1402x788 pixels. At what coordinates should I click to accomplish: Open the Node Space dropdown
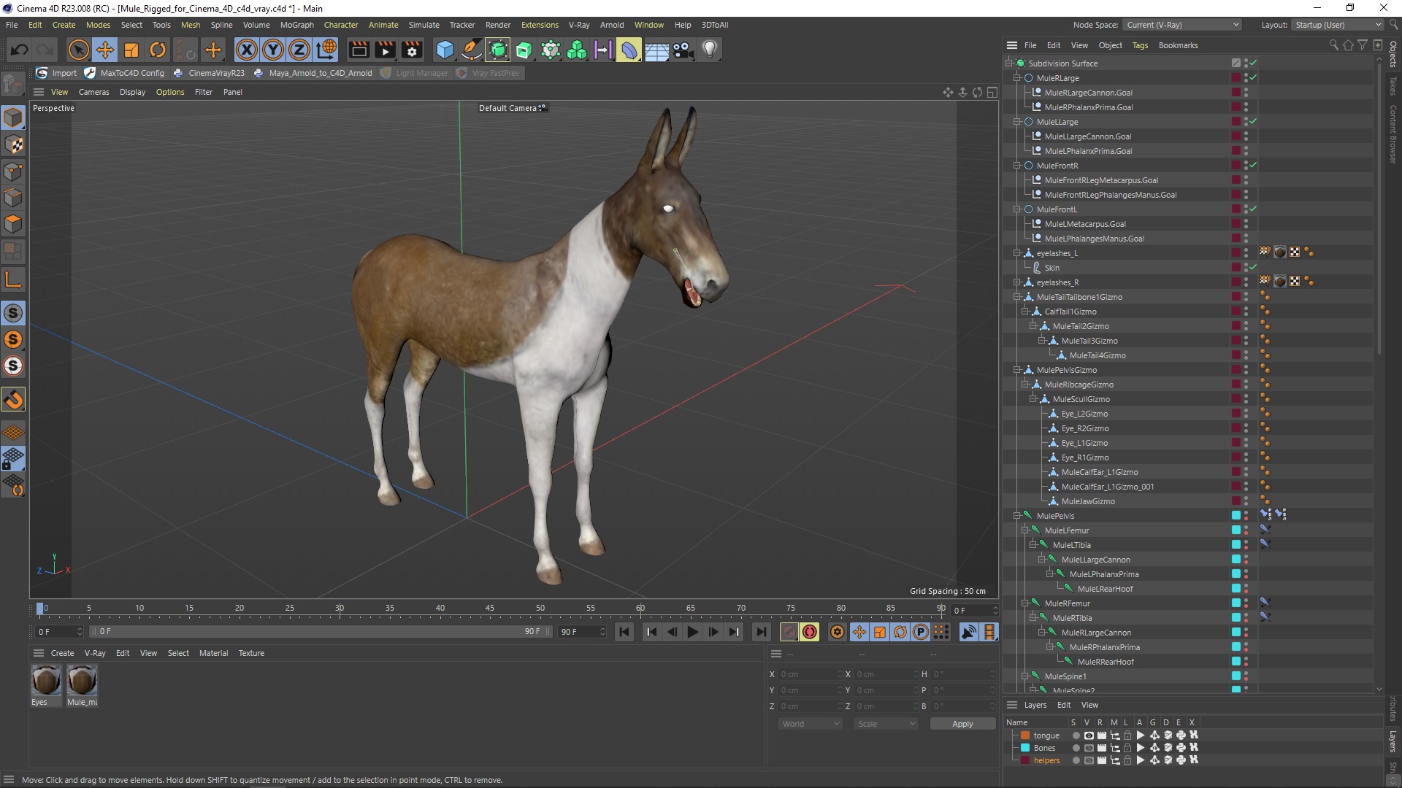[1181, 25]
